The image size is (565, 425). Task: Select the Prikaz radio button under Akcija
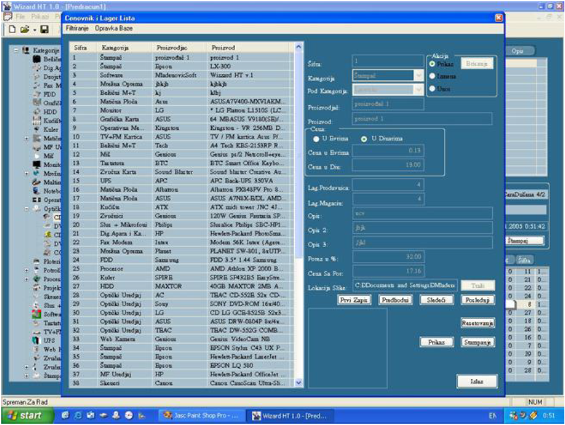432,64
